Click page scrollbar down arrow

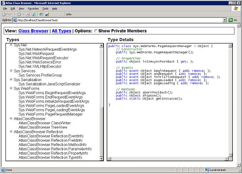(238, 165)
